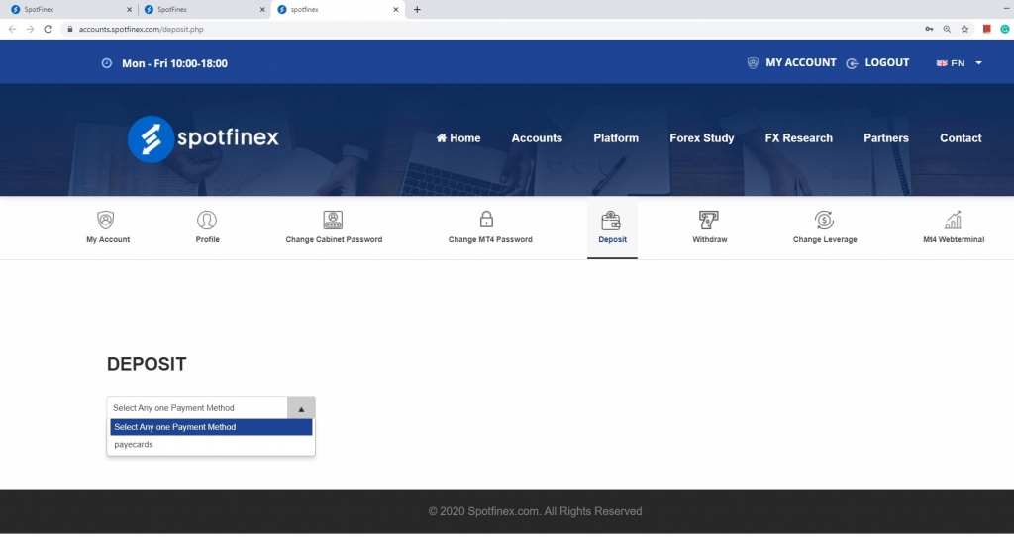
Task: Open the Contact menu item
Action: pyautogui.click(x=961, y=138)
